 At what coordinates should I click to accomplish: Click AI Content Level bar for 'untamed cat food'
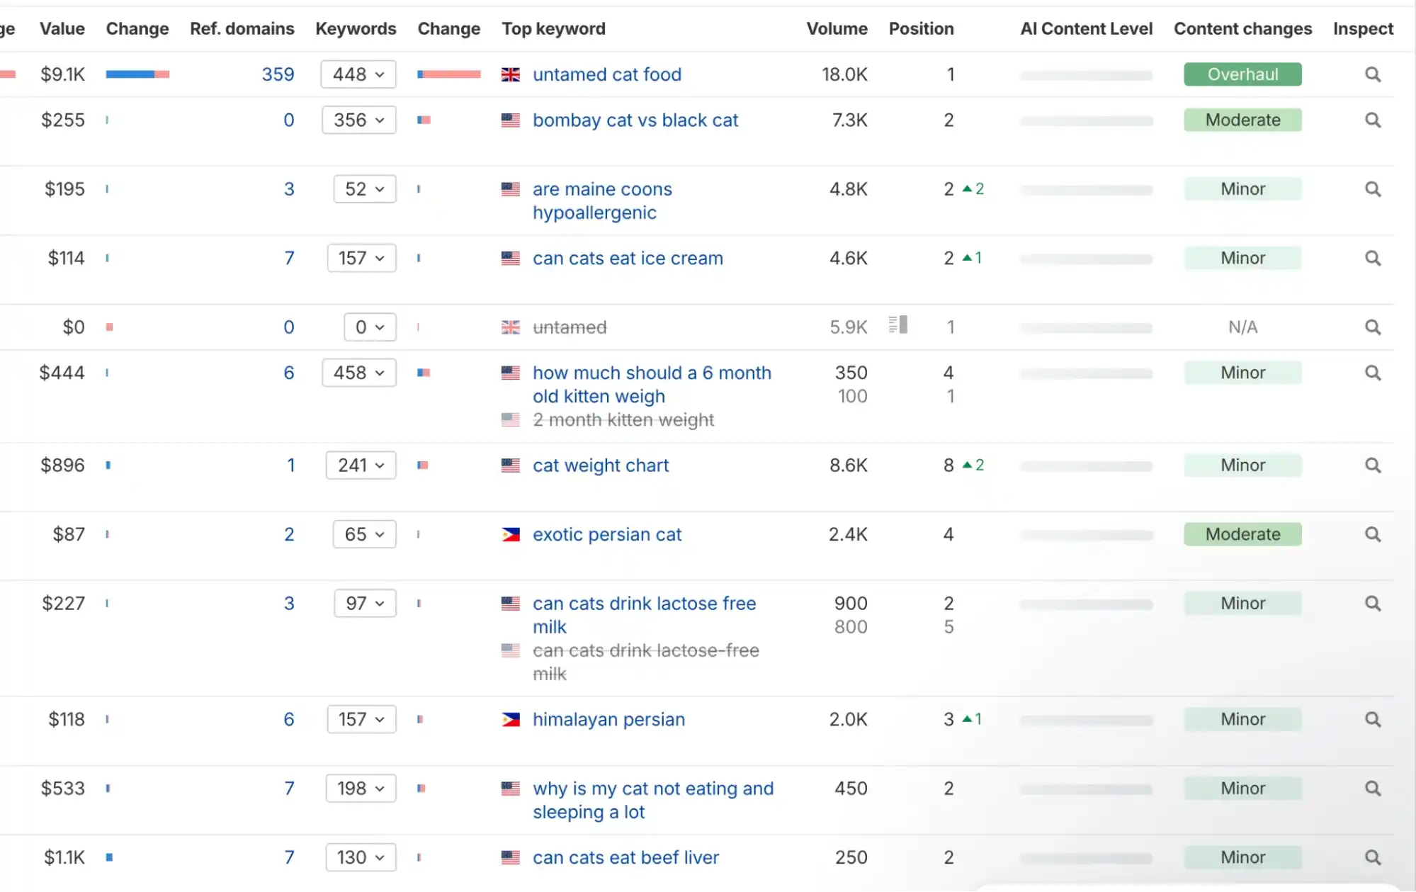pos(1086,75)
